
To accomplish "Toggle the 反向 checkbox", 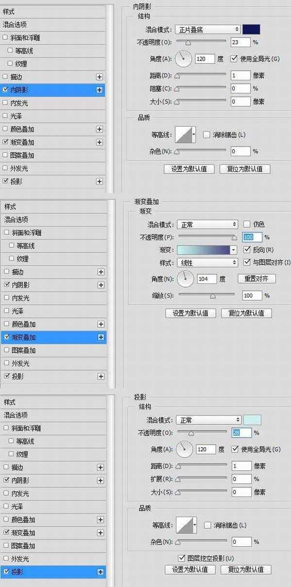I will tap(247, 250).
